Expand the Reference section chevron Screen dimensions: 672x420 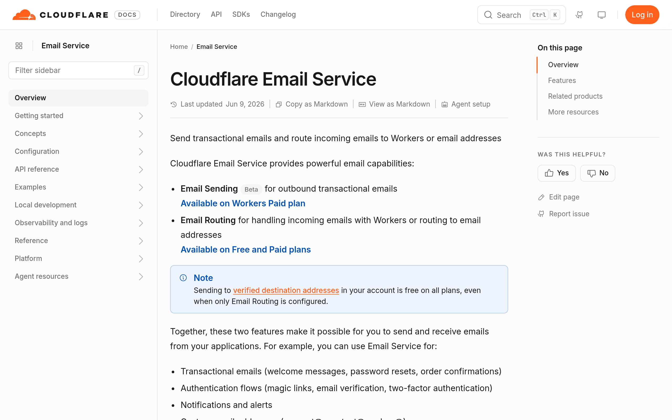coord(141,241)
